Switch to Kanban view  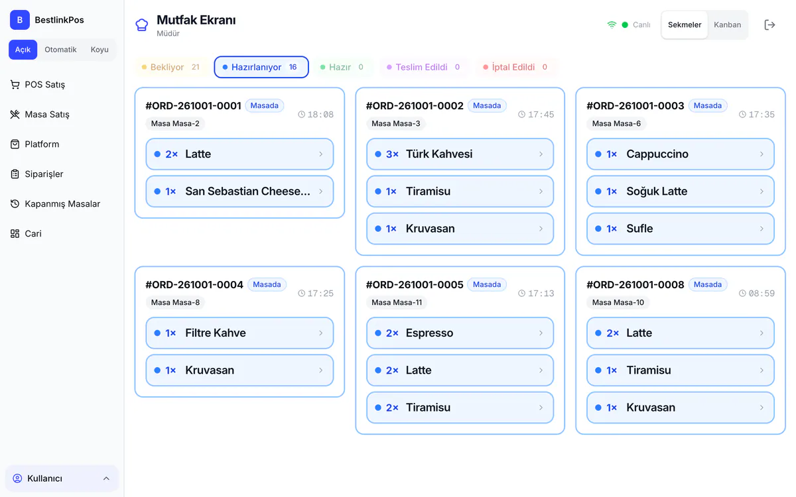728,25
